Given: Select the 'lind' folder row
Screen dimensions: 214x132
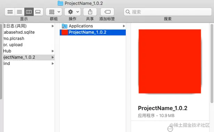Looking at the screenshot, I should coord(28,64).
